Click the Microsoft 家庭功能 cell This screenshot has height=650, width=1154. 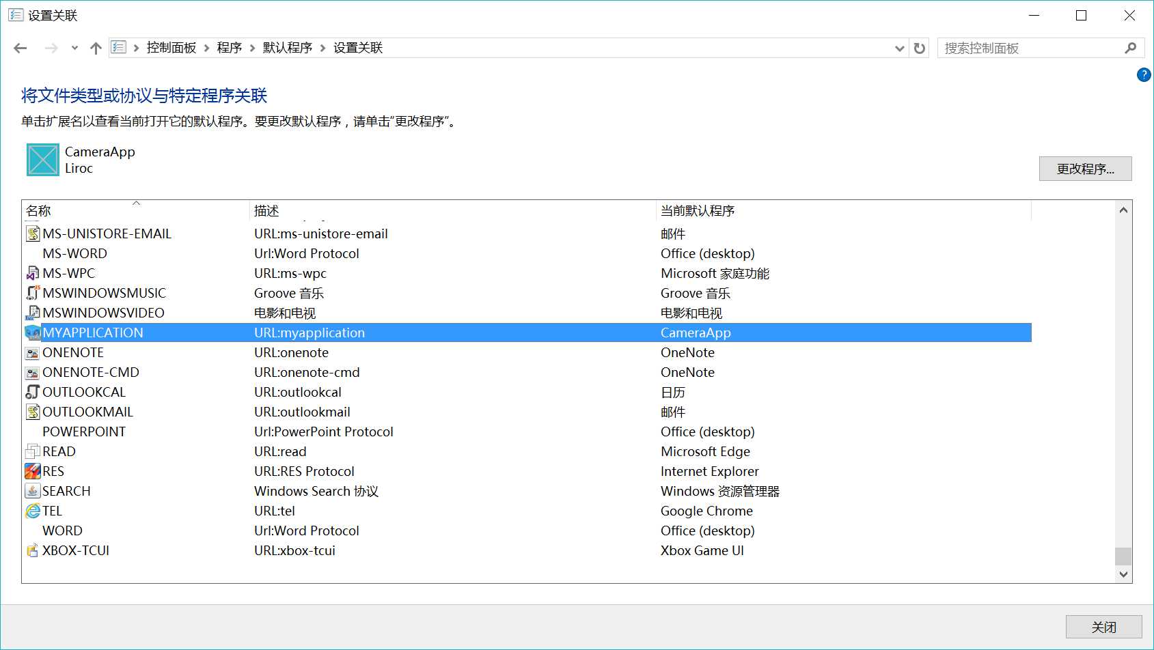[x=715, y=273]
